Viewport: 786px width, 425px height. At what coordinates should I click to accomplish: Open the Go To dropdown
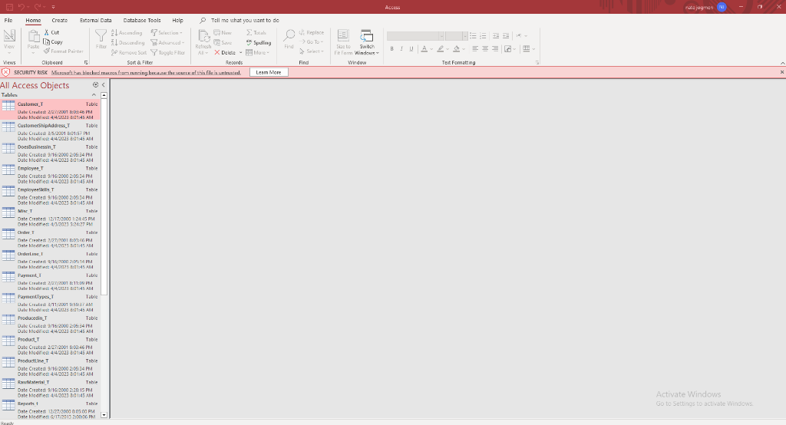[312, 42]
